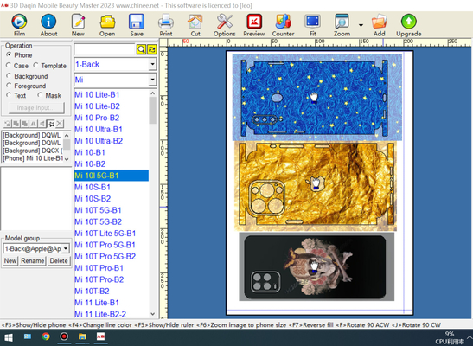Select the Foreground radio button
The image size is (473, 346).
[9, 86]
